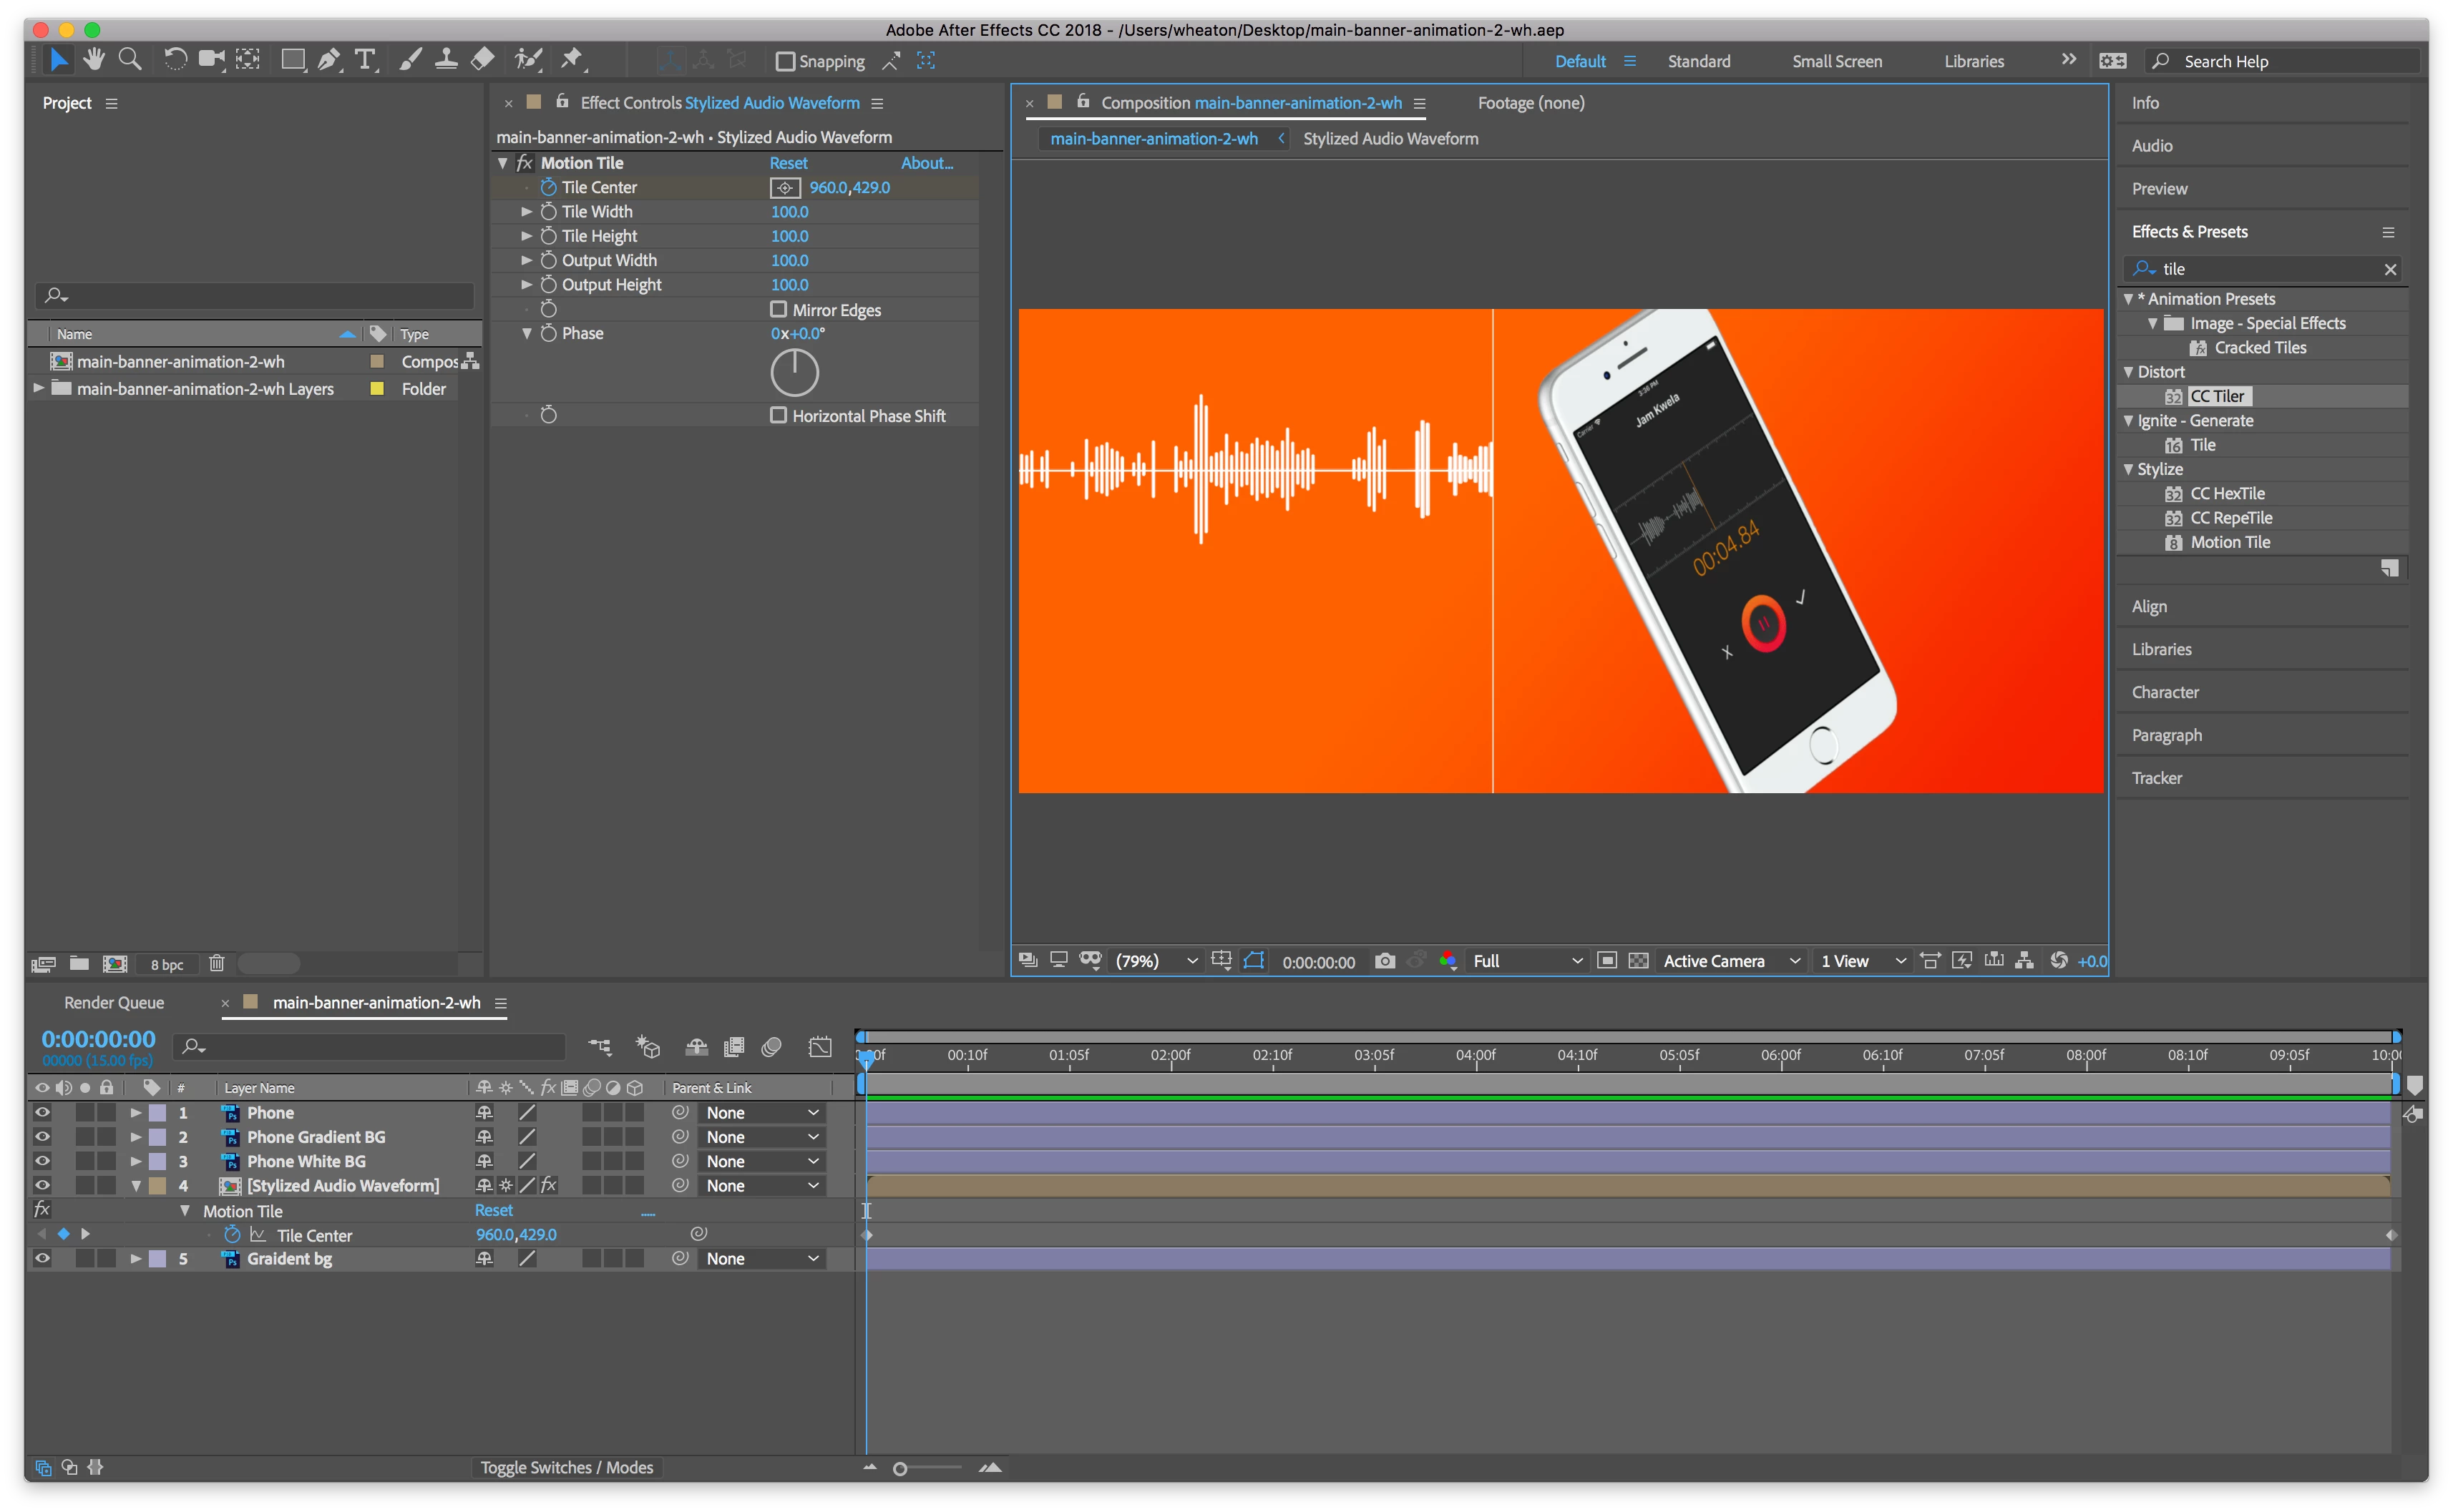Click the snapshot camera icon
The width and height of the screenshot is (2453, 1512).
(x=1385, y=961)
